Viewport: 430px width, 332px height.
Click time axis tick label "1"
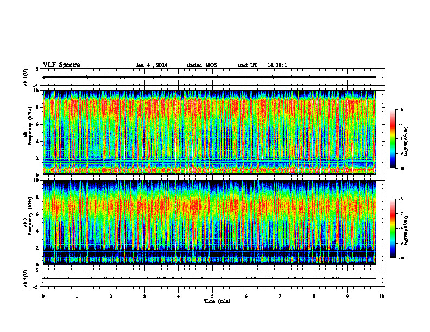click(77, 296)
